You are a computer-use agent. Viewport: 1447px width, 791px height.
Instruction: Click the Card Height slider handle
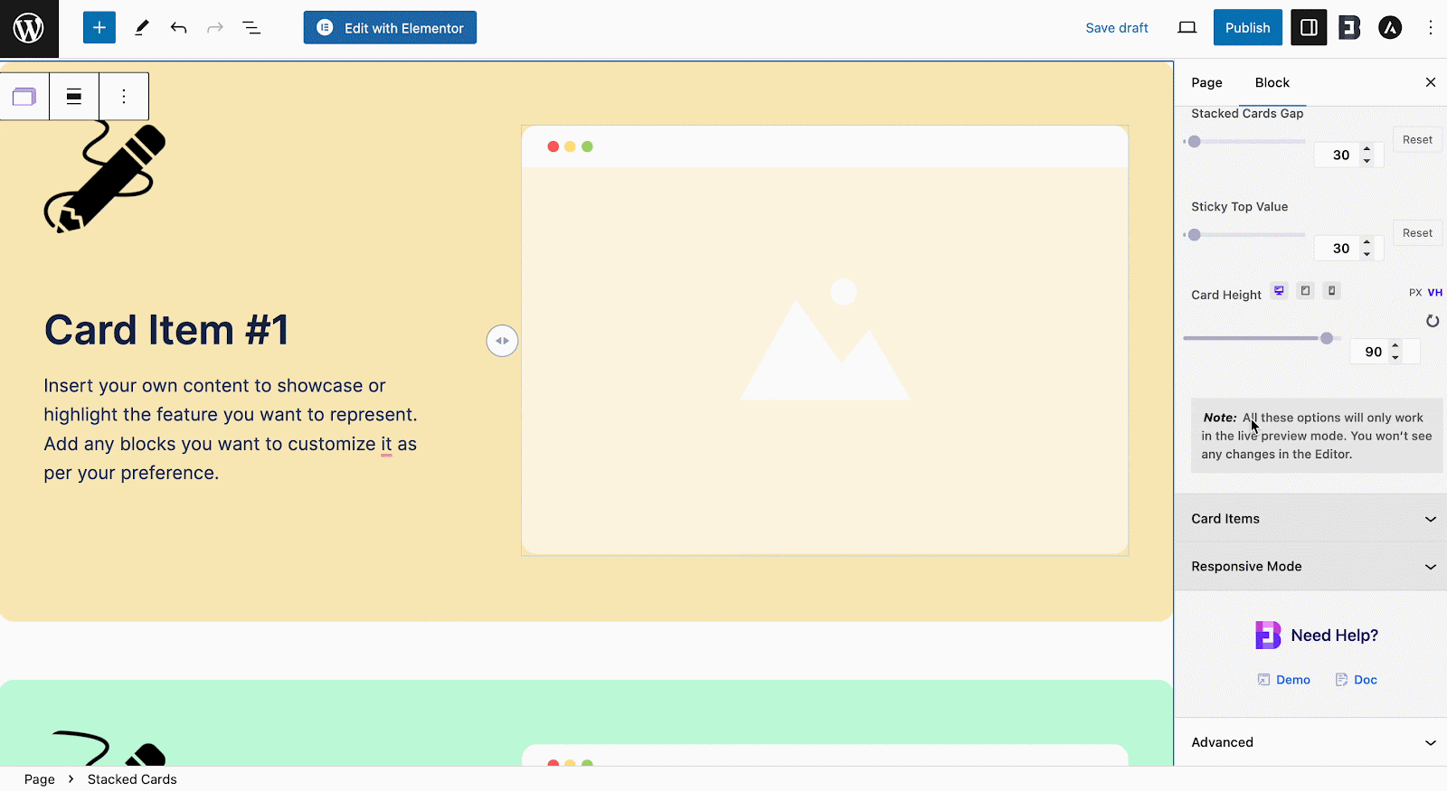click(x=1327, y=338)
